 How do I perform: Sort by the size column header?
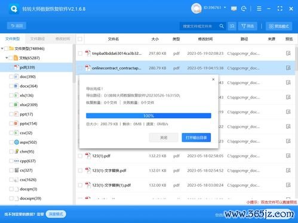click(x=155, y=39)
